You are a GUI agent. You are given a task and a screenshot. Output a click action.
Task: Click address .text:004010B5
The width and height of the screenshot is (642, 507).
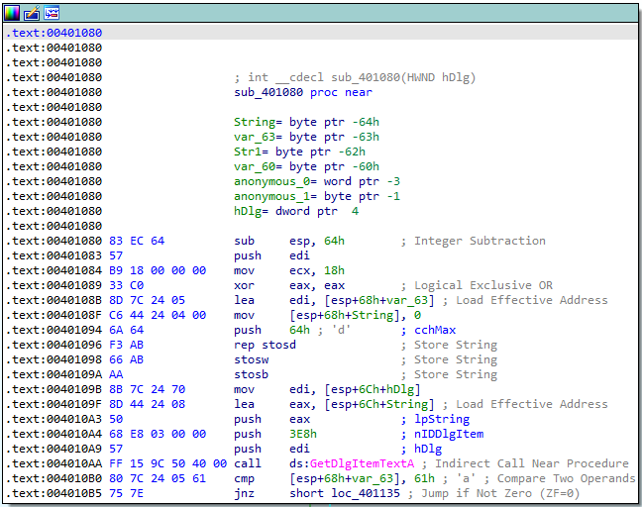pos(53,493)
